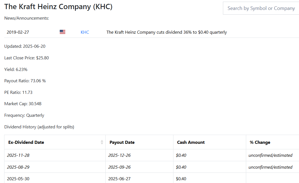Click the Cash Amount column header
This screenshot has height=183, width=299.
pos(210,142)
